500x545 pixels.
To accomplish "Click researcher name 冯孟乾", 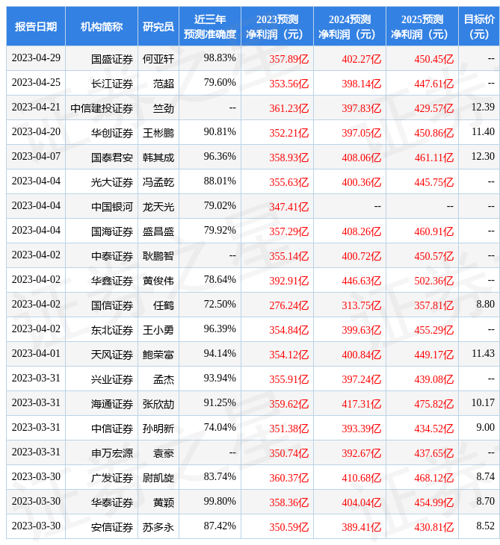I will 158,182.
